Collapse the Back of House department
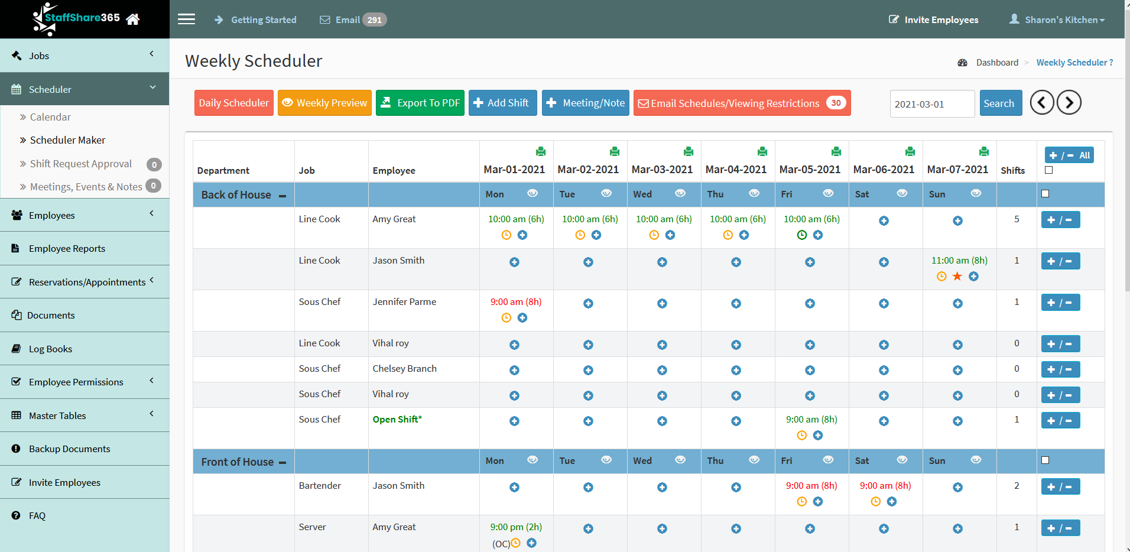 pos(282,196)
